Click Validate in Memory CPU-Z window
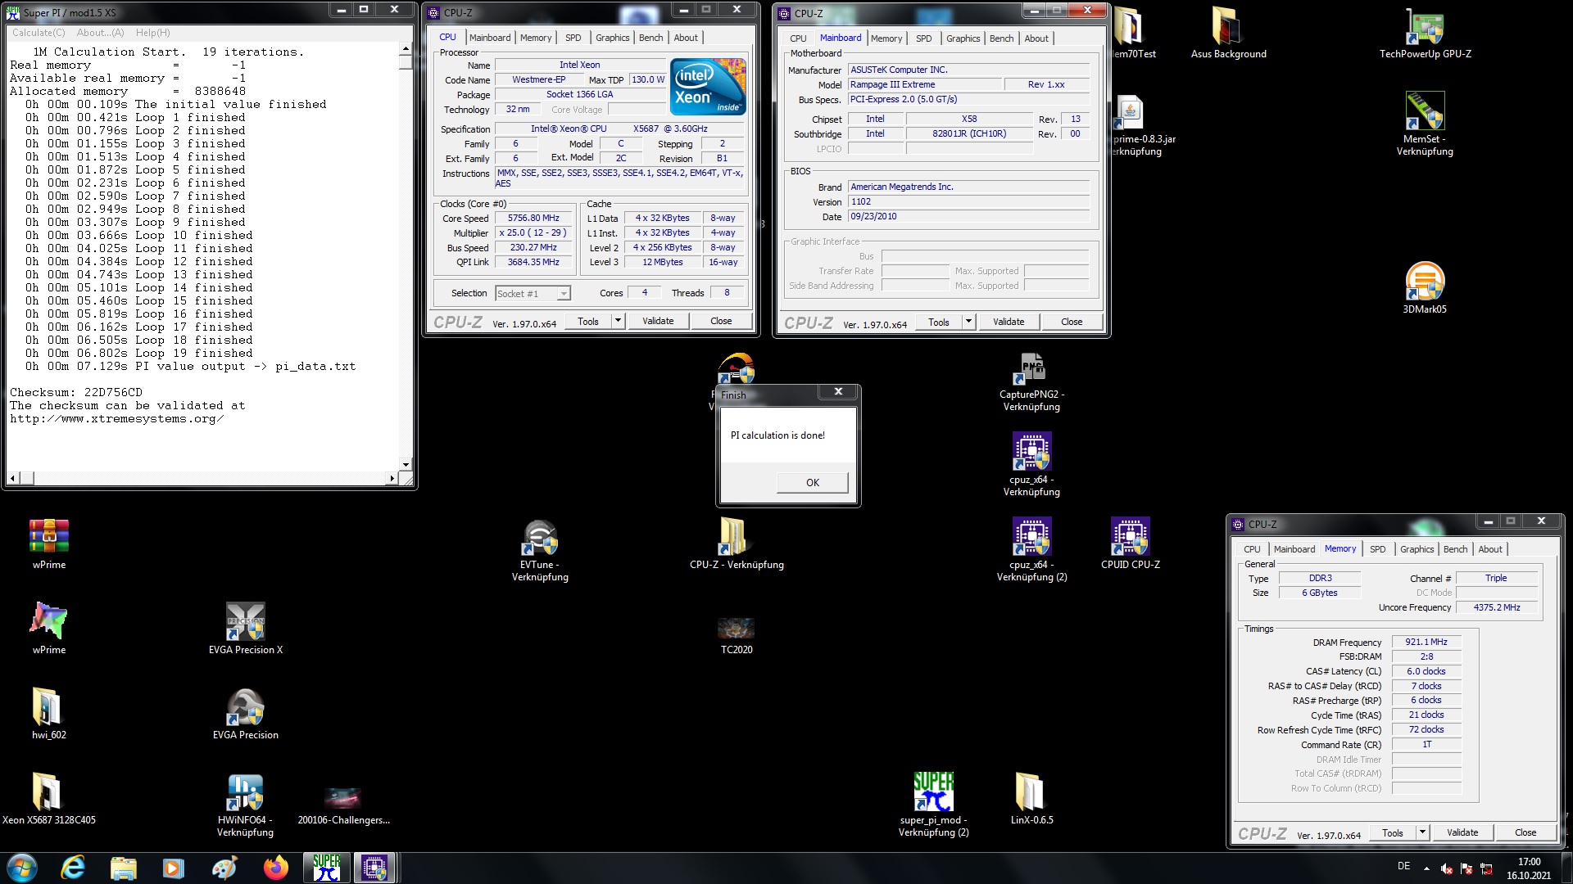 1462,832
